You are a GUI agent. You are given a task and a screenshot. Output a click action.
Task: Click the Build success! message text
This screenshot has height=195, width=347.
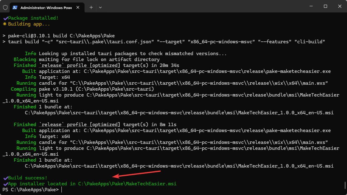point(28,178)
